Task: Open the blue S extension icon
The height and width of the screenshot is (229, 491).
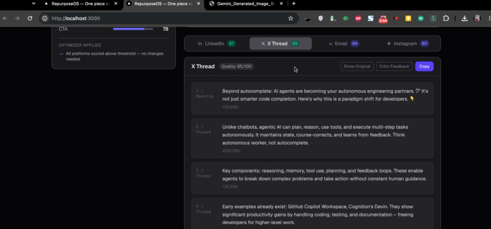Action: point(371,18)
